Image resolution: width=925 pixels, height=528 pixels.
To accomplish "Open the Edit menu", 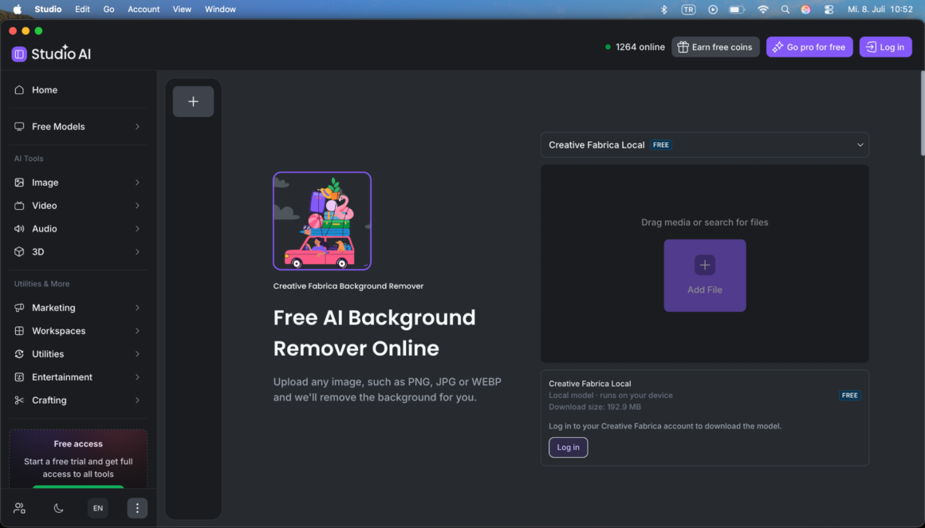I will (83, 10).
